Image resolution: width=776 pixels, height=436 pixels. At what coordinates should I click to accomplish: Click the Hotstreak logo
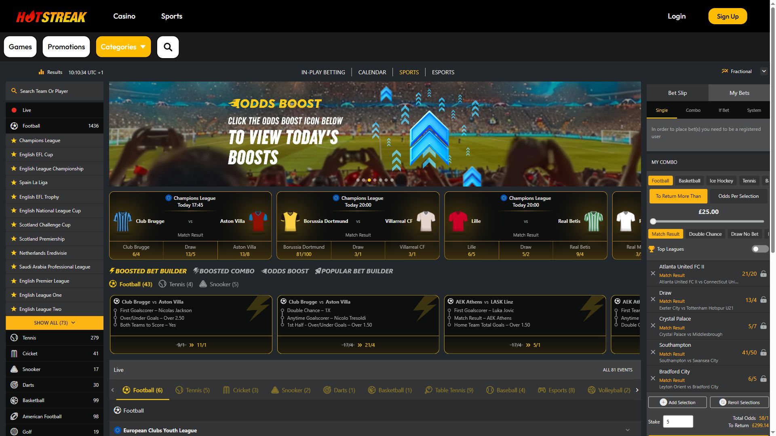51,17
